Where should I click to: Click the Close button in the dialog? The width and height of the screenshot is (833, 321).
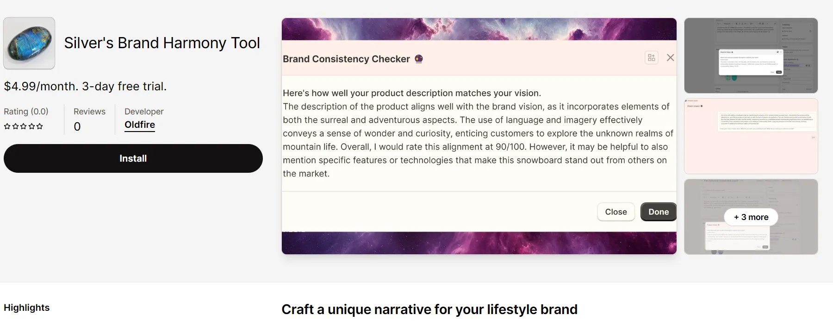(615, 212)
